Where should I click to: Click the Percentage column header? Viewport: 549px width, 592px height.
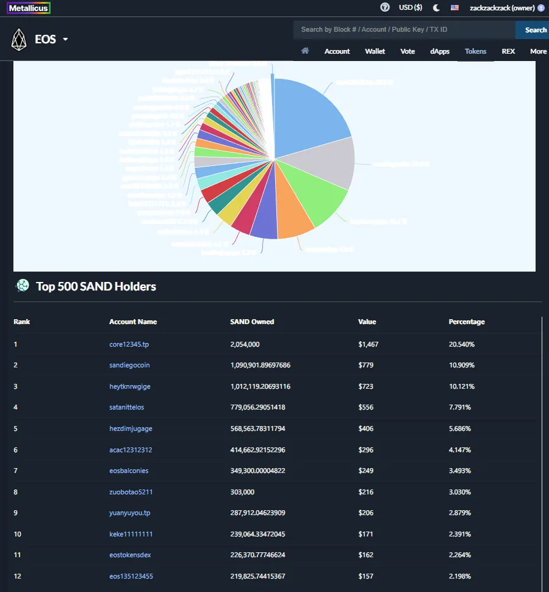coord(467,322)
